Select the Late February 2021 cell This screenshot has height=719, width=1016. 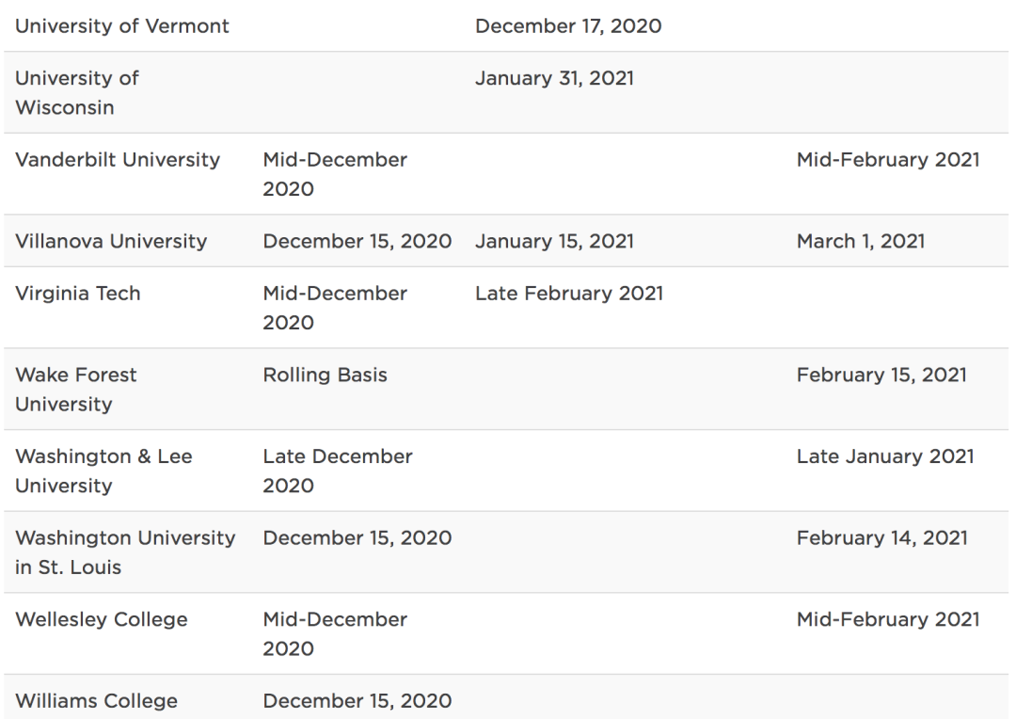click(568, 294)
